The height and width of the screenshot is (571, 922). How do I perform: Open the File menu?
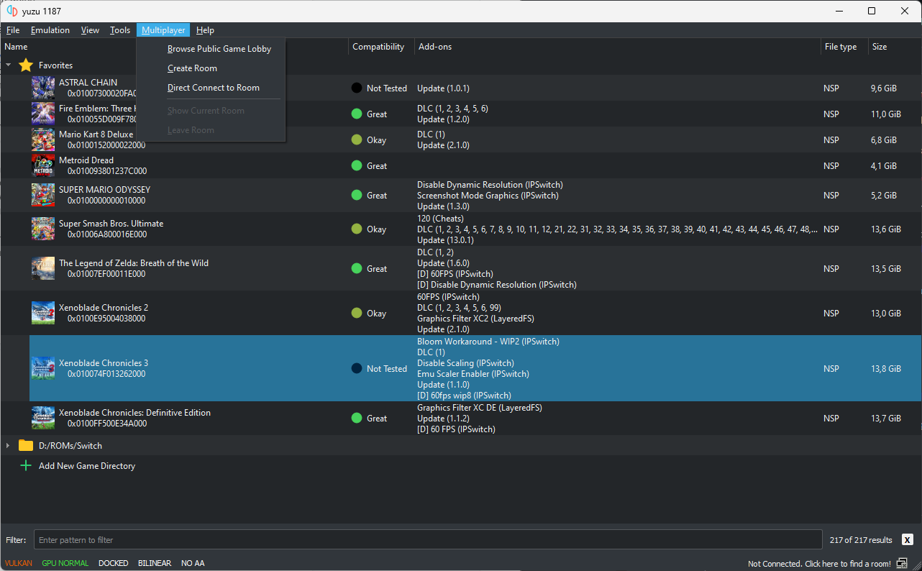point(13,30)
